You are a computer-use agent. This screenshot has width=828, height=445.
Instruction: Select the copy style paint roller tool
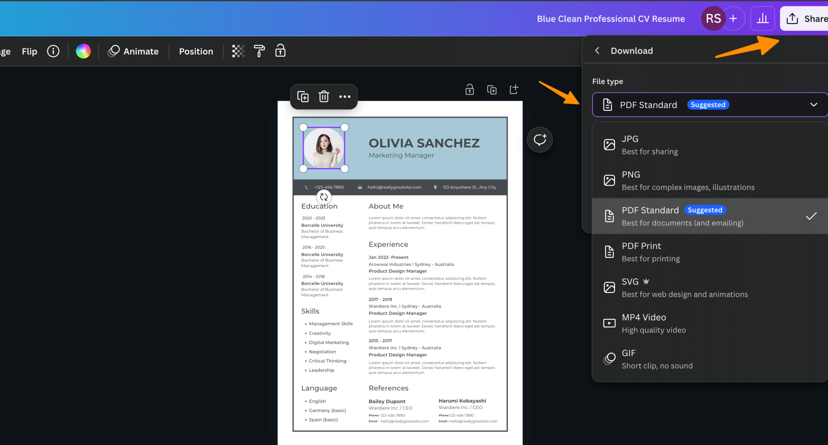[x=259, y=51]
